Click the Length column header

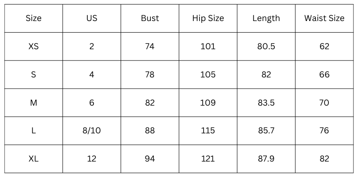[x=266, y=18]
